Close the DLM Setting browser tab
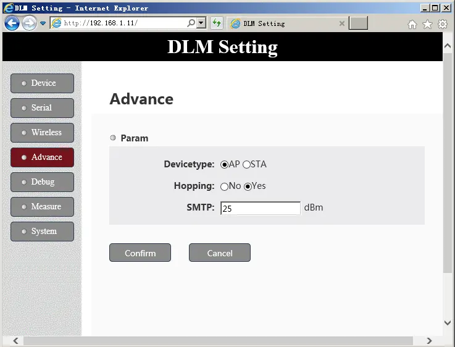This screenshot has width=455, height=347. pyautogui.click(x=342, y=23)
